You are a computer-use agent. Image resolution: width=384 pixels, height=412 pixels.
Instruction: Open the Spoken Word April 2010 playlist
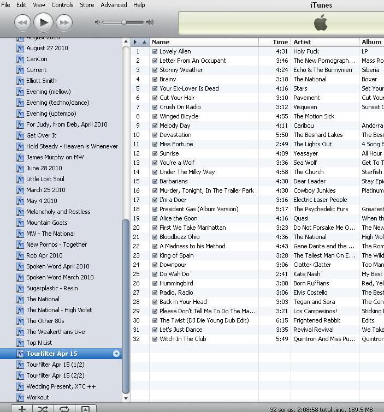pos(57,266)
